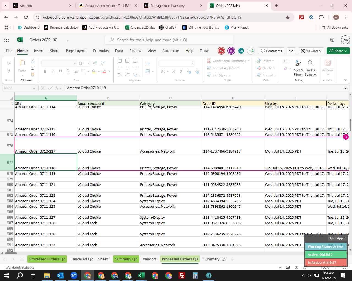Viewport: 352px width, 281px height.
Task: Click the Increase indent icon
Action: (127, 75)
